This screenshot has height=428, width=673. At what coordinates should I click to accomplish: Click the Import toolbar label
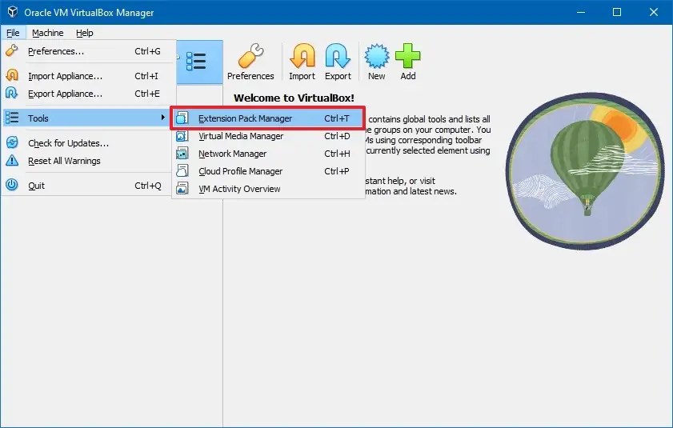coord(302,76)
